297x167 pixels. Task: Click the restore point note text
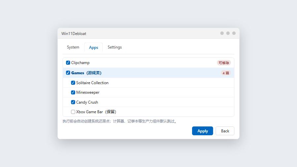point(120,121)
